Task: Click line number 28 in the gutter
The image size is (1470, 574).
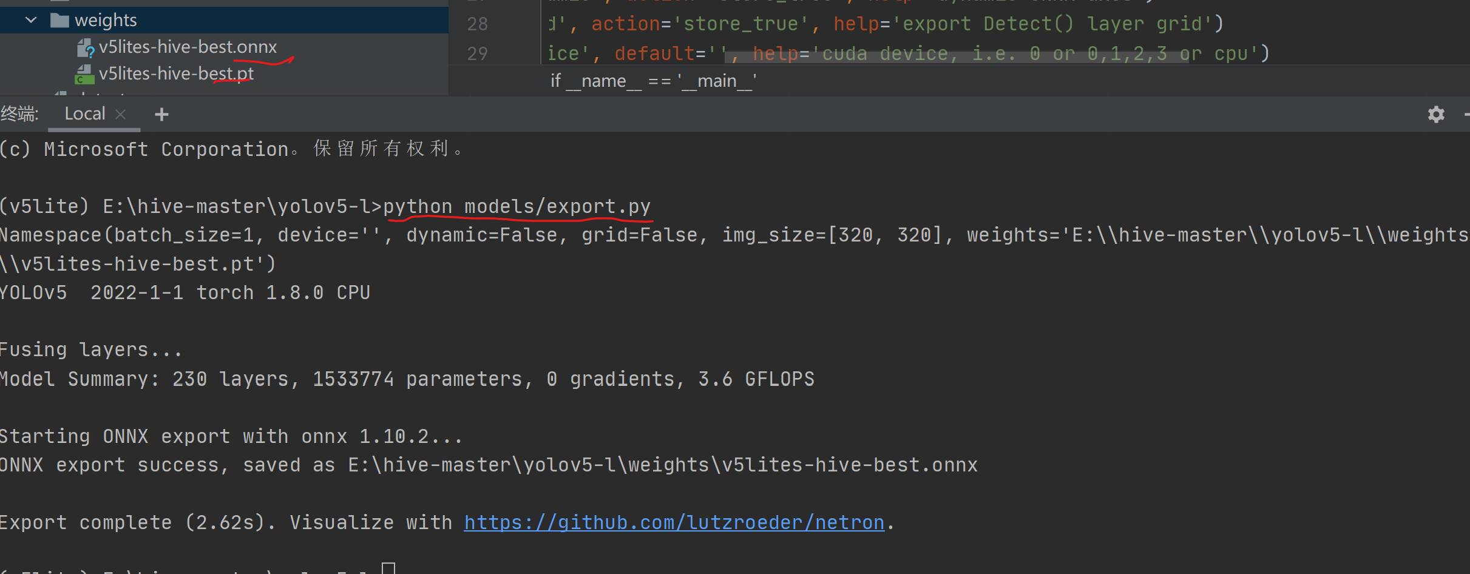Action: [477, 24]
